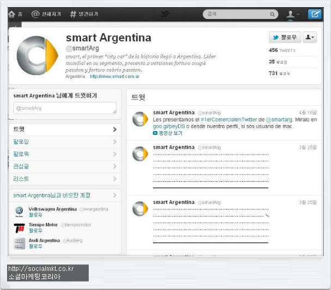331x290 pixels.
Task: Select 팔로워 in the left menu
Action: tap(65, 154)
